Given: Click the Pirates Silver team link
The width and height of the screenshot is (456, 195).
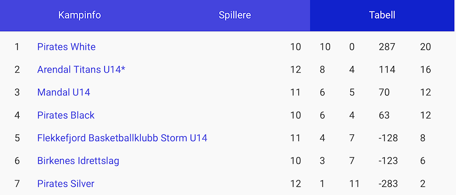Looking at the screenshot, I should pyautogui.click(x=66, y=183).
